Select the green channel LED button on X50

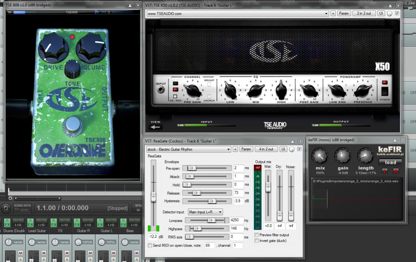(x=175, y=84)
